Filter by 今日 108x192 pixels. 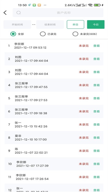click(x=96, y=25)
